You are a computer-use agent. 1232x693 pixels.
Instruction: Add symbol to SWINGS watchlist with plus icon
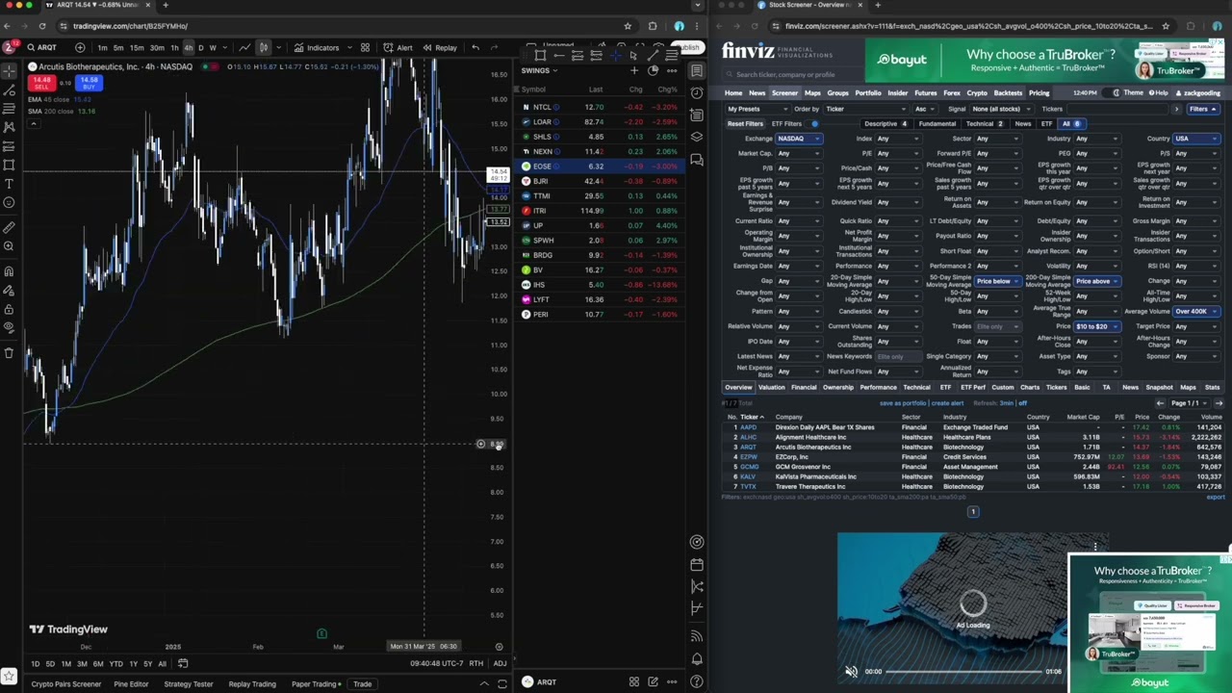(x=633, y=70)
